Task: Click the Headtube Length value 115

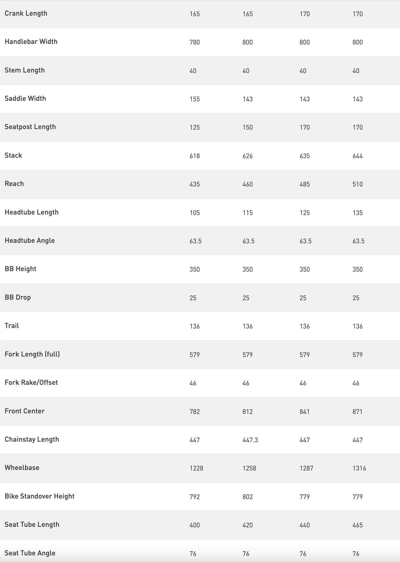Action: (248, 213)
